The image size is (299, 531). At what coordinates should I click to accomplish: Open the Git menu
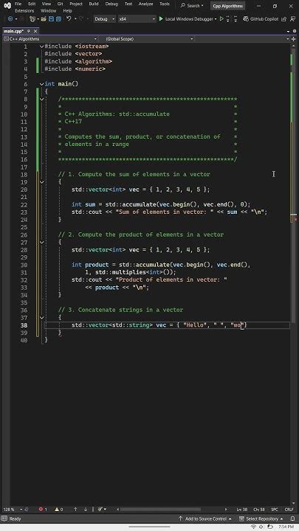pos(60,4)
